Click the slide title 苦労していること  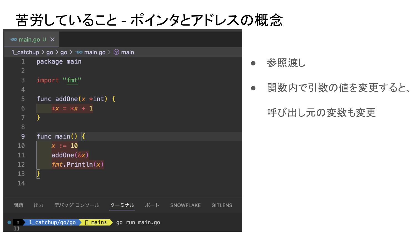click(x=67, y=20)
